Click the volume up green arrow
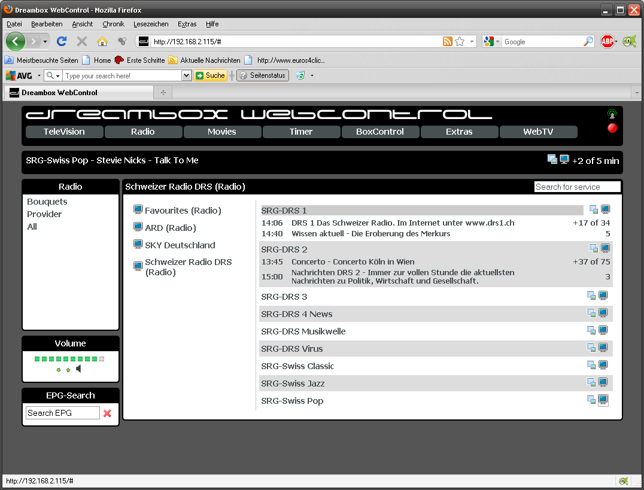644x490 pixels. click(68, 370)
